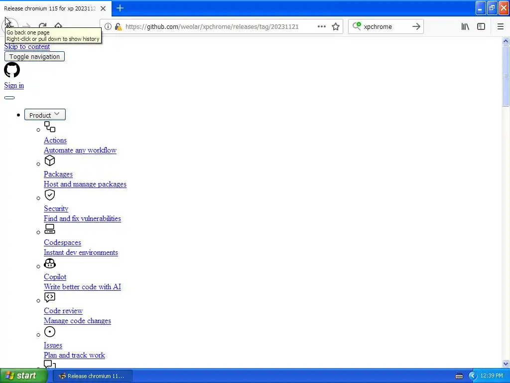The image size is (510, 383).
Task: Open Find and fix vulnerabilities link
Action: pos(82,218)
